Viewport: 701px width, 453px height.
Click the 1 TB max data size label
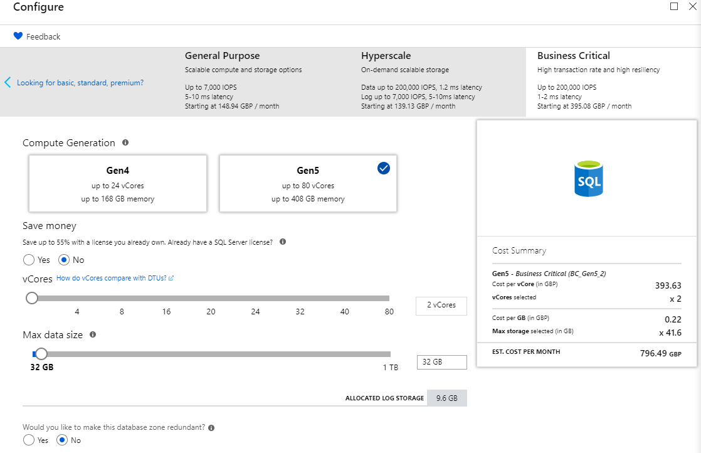(x=390, y=367)
